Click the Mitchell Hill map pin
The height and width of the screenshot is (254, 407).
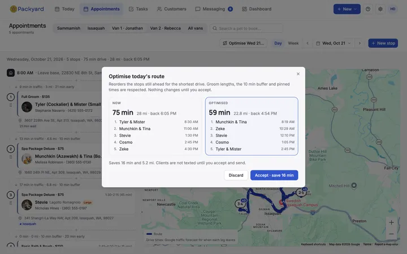pyautogui.click(x=354, y=186)
